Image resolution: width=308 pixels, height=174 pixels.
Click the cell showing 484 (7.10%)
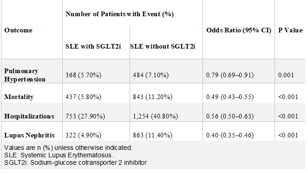pos(151,75)
